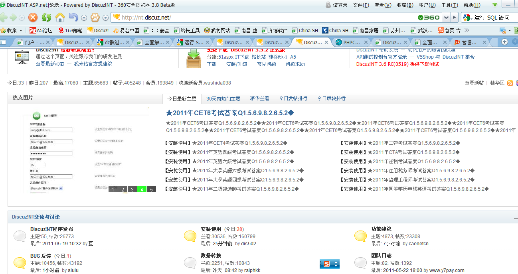The width and height of the screenshot is (518, 274).
Task: Go to the browser home page icon
Action: (x=60, y=17)
